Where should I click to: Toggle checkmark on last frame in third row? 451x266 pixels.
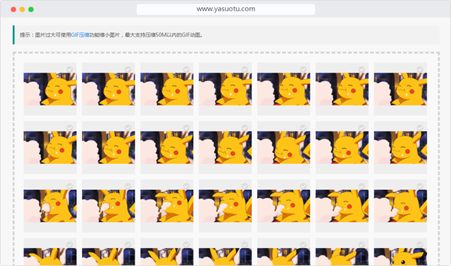(x=420, y=187)
